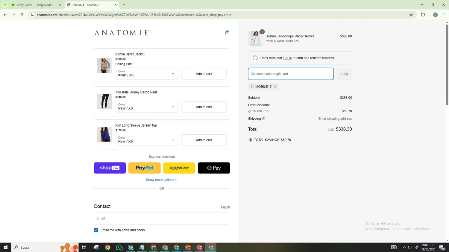The height and width of the screenshot is (252, 449).
Task: Open Kenya Safari Jacket color dropdown
Action: [x=147, y=74]
